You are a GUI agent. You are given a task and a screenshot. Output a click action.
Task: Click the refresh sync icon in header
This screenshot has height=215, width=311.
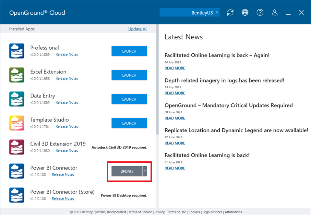pyautogui.click(x=230, y=13)
